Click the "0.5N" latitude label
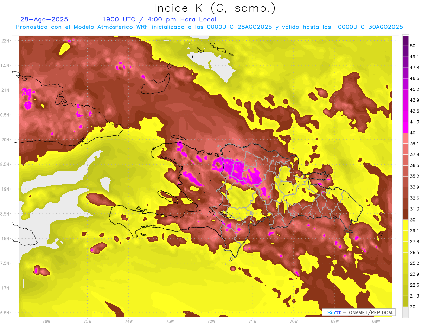The height and width of the screenshot is (326, 422). coord(5,115)
